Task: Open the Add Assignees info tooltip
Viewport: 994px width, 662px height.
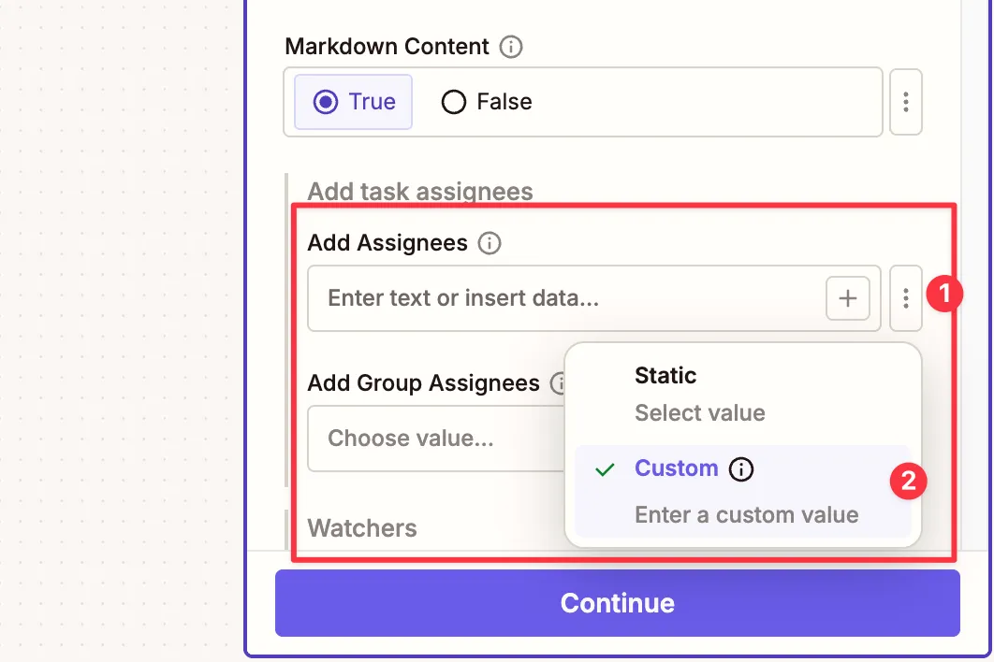Action: (489, 243)
